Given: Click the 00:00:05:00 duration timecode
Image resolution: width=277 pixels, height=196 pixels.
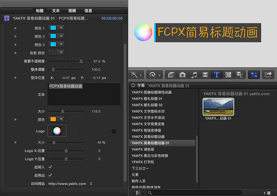Looking at the screenshot, I should coord(112,18).
